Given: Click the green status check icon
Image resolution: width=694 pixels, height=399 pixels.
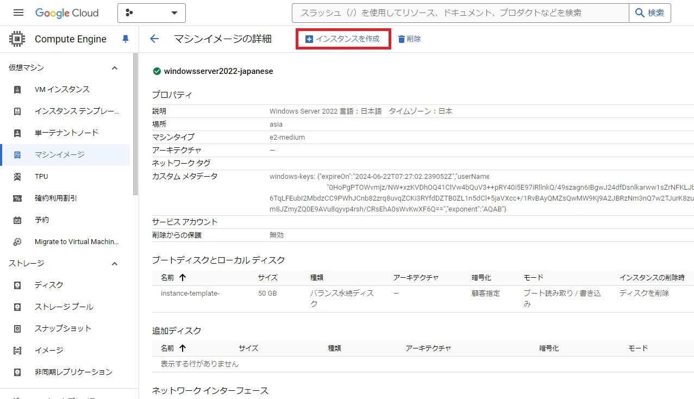Looking at the screenshot, I should click(x=157, y=71).
